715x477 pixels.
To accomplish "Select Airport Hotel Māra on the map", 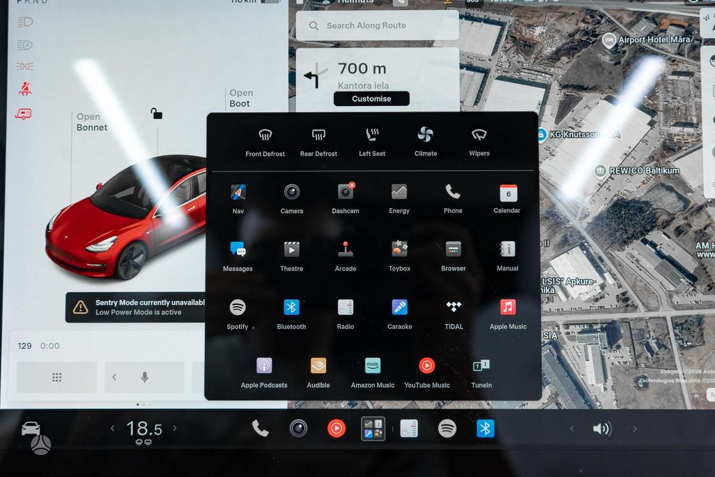I will pos(646,40).
